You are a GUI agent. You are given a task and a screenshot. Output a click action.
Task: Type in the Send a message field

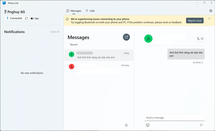click(x=174, y=118)
